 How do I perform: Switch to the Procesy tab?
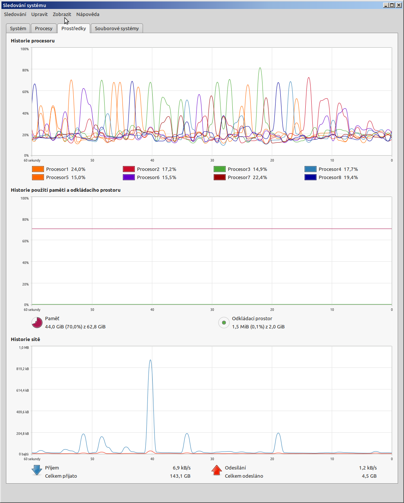click(44, 28)
